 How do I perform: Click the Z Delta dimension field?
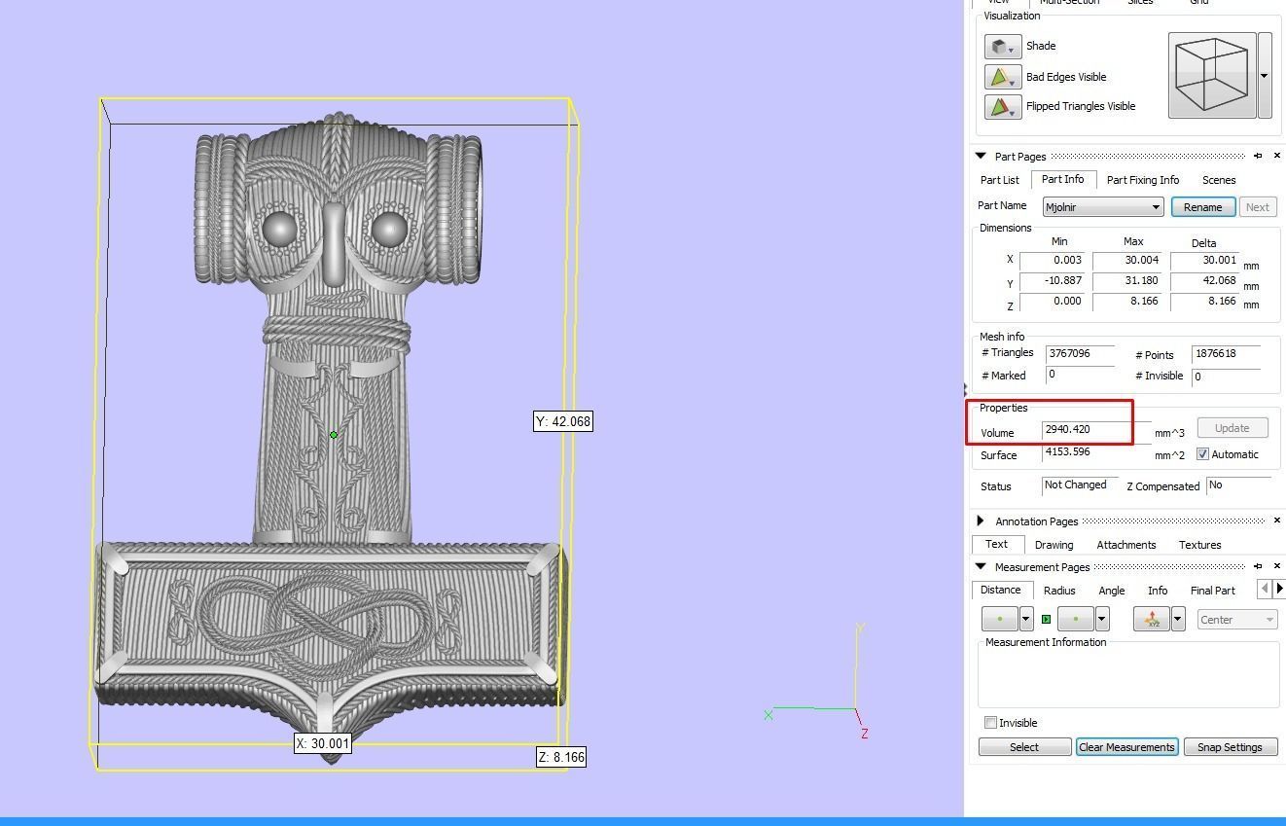(1204, 302)
